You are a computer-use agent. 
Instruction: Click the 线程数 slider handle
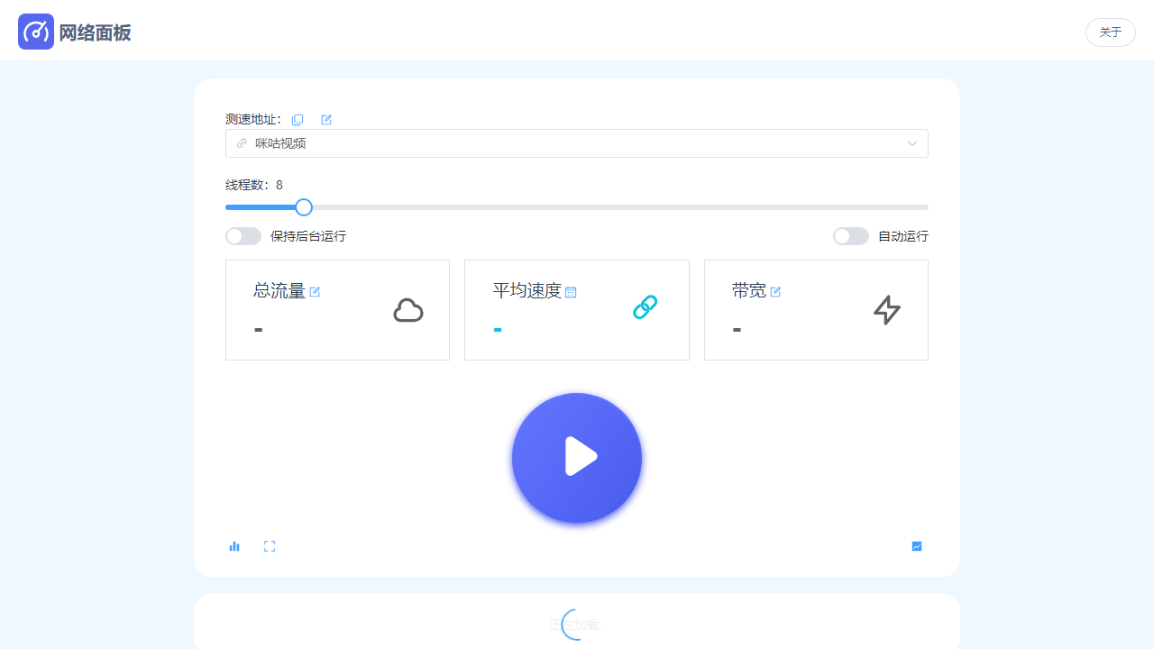coord(304,207)
